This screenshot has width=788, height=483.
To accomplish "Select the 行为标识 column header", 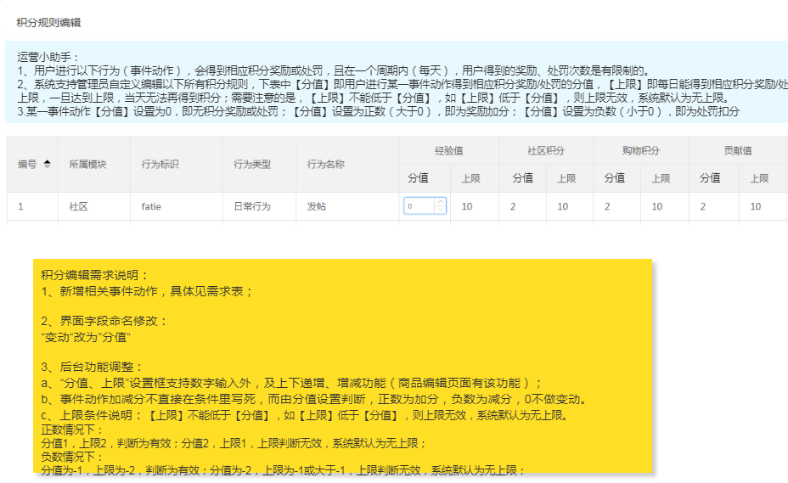I will [160, 164].
